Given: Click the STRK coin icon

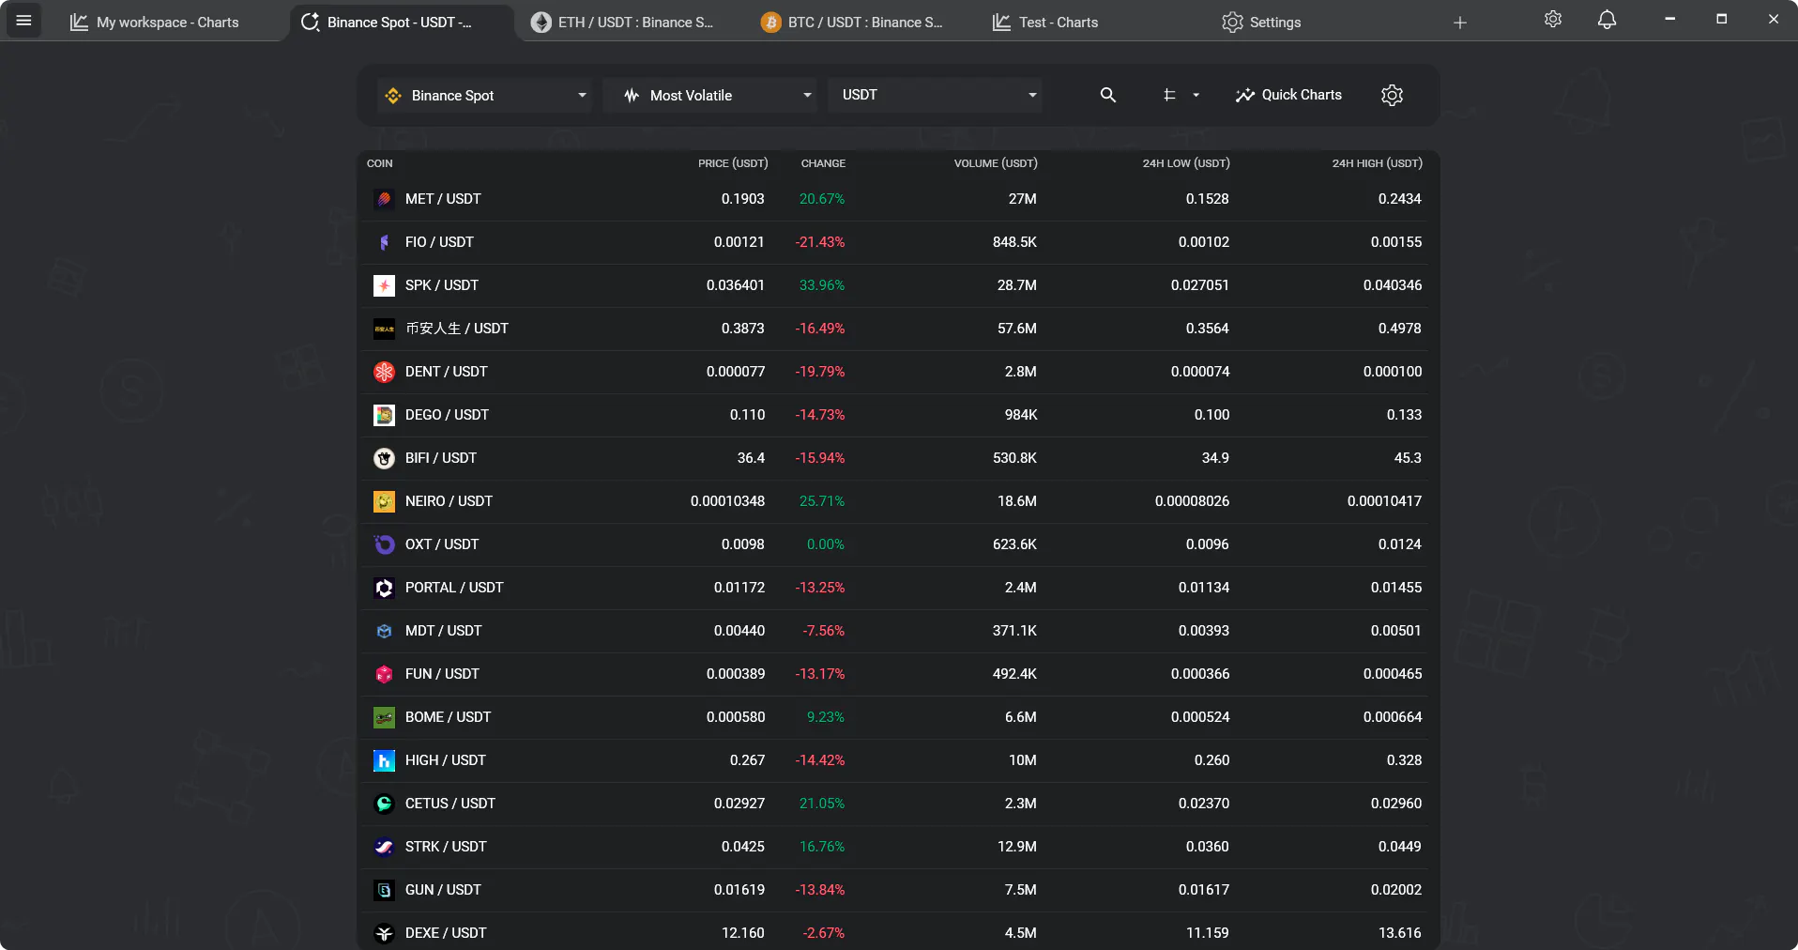Looking at the screenshot, I should click(x=384, y=847).
